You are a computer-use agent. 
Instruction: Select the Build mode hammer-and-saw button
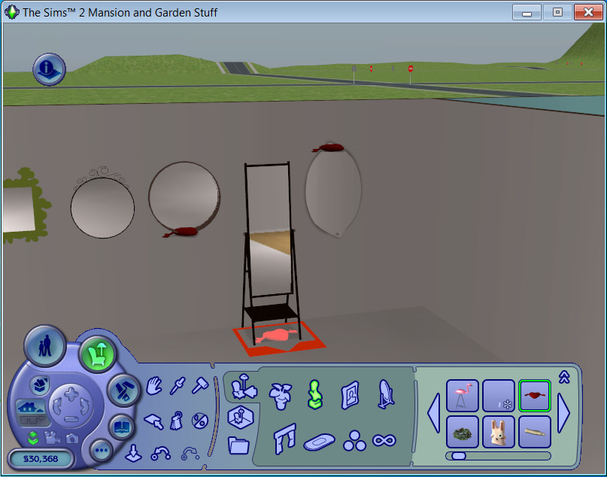[122, 389]
